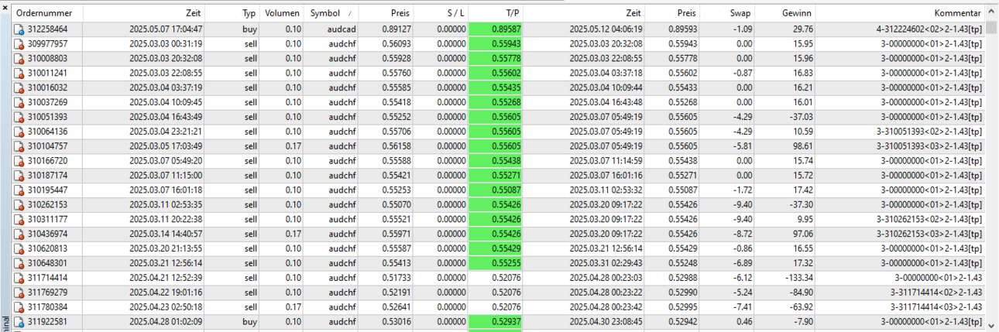This screenshot has width=999, height=332.
Task: Click the green T/P cell 0.55435
Action: pos(496,87)
